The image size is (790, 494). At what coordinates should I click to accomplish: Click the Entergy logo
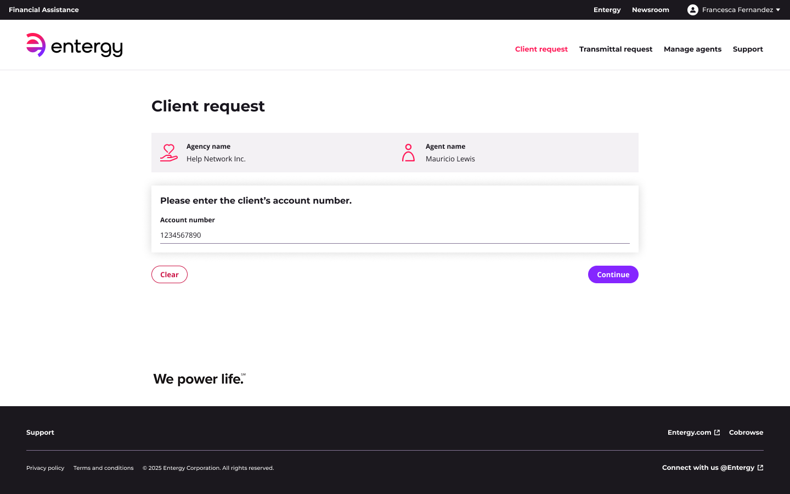pos(75,45)
